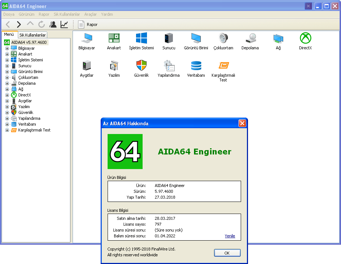This screenshot has height=264, width=341.
Task: Switch to the Sık Kullanılanlar tab in the left panel
Action: (x=32, y=35)
